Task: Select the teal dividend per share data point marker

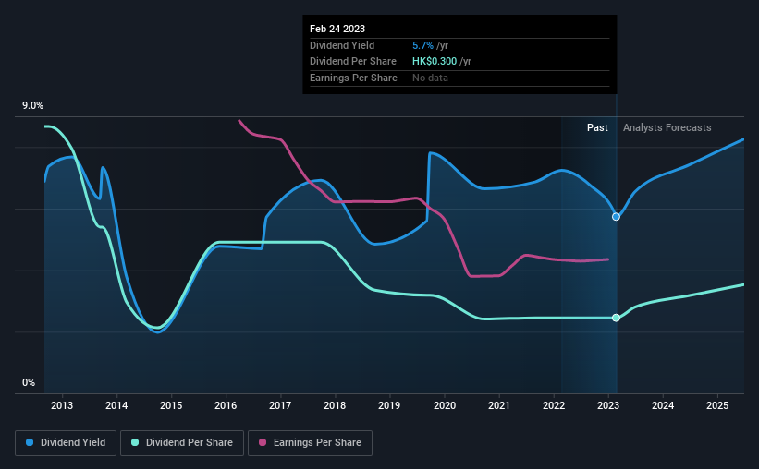Action: point(616,318)
